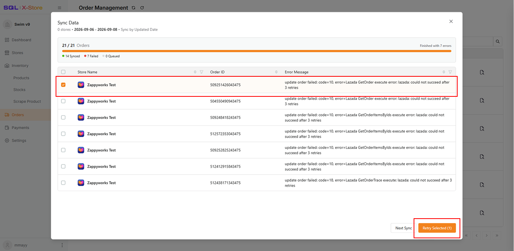Screen dimensions: 514x251
Task: Sort the Order ID column
Action: [x=276, y=72]
